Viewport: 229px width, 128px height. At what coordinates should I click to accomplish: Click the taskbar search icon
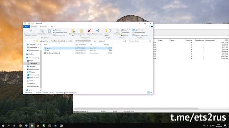click(9, 126)
